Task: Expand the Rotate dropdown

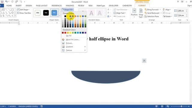Action: coord(167,16)
